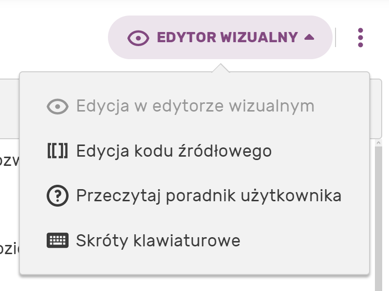Click the double-bracket source code icon
Viewport: 389px width, 291px height.
coord(57,151)
